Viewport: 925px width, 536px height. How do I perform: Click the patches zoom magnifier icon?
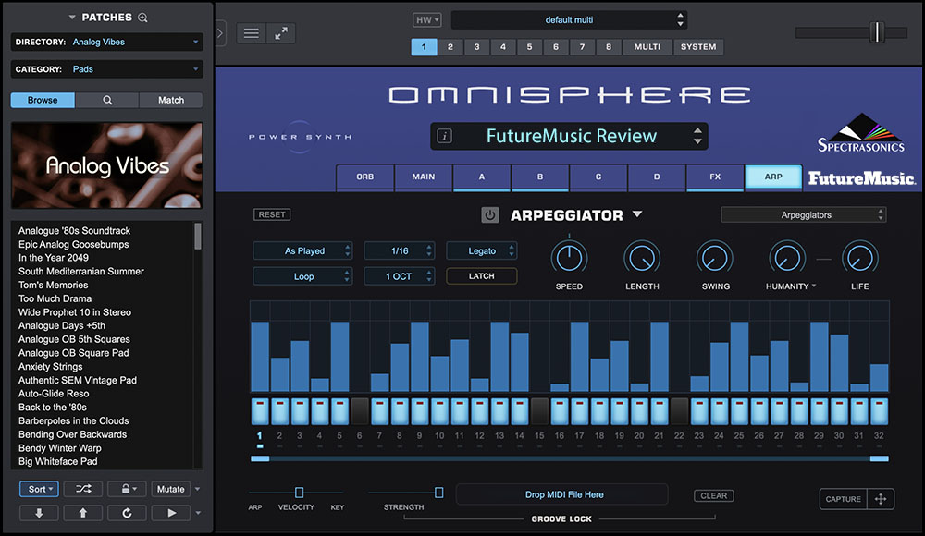(x=142, y=18)
